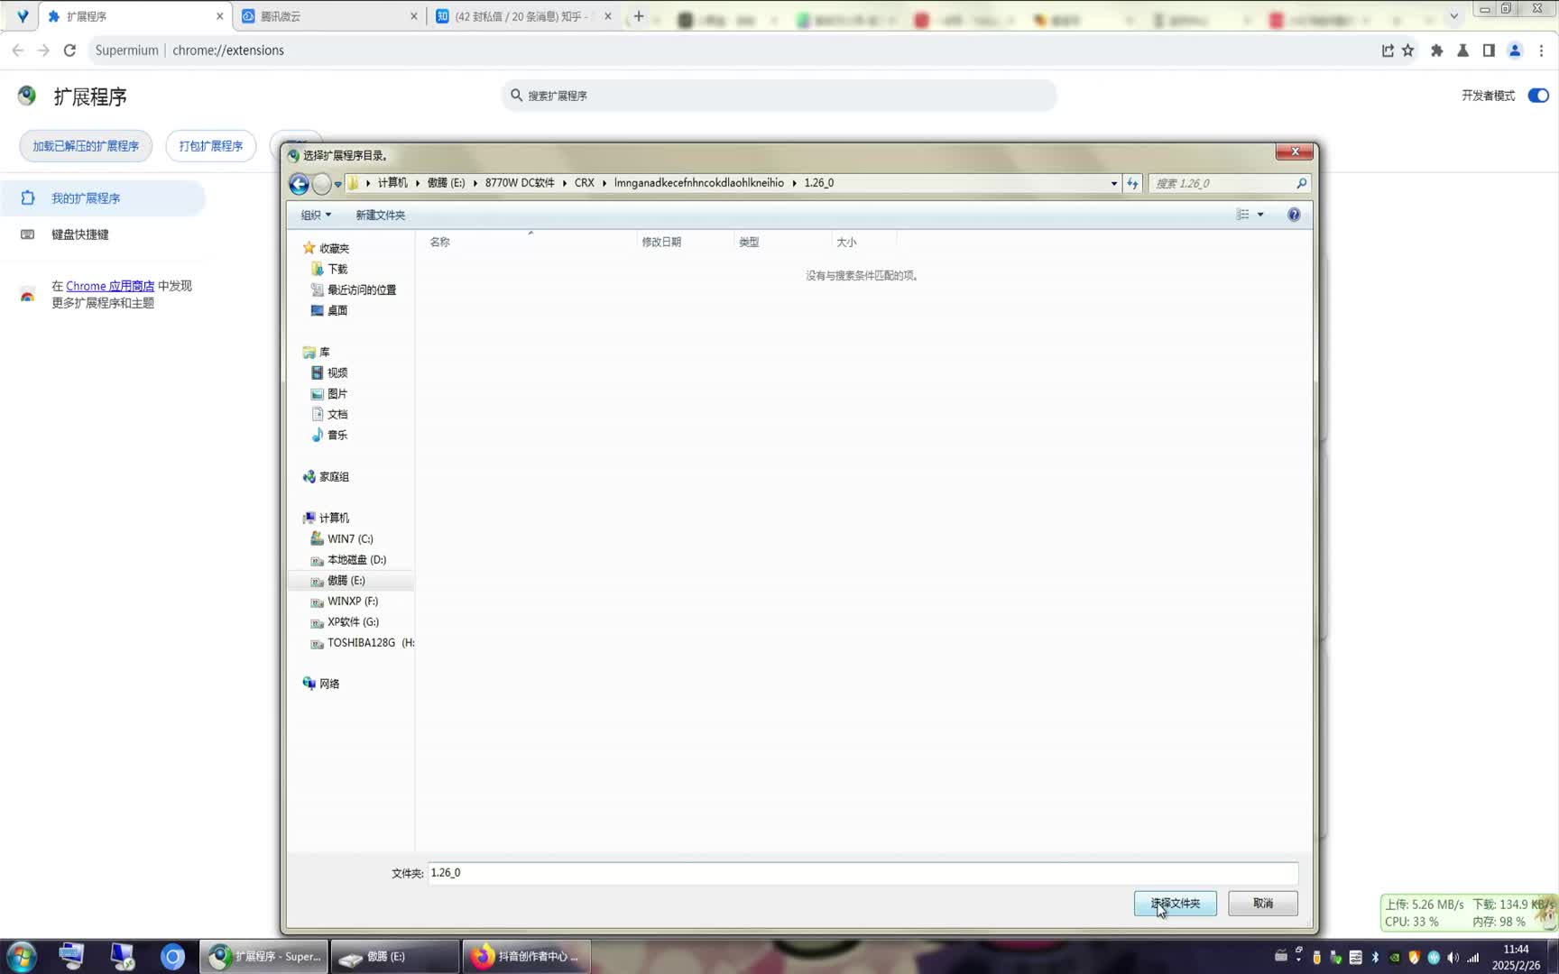Open the Chrome 应用商店 link

coord(110,286)
